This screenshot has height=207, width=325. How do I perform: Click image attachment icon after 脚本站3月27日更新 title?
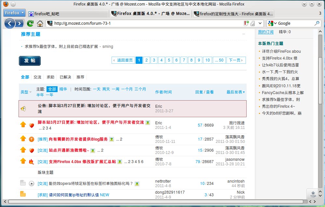coord(148,123)
